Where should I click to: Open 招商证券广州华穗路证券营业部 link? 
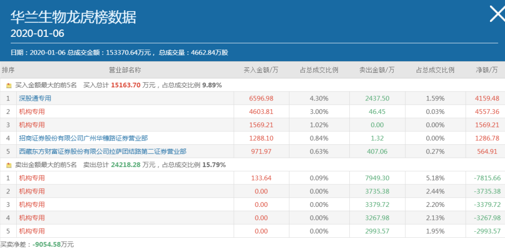point(83,138)
